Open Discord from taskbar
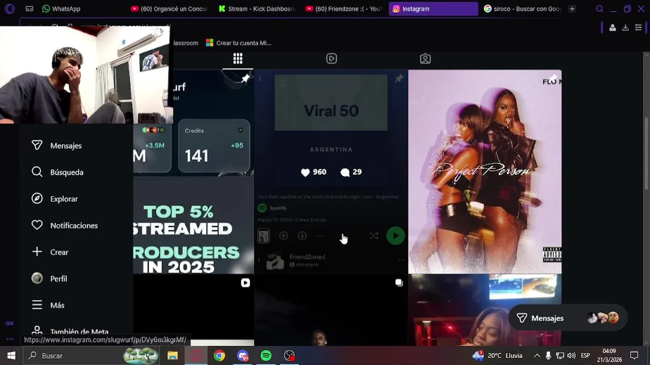The width and height of the screenshot is (650, 365). point(242,355)
